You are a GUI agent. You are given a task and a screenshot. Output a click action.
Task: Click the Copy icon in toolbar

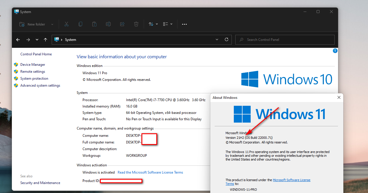tap(80, 24)
